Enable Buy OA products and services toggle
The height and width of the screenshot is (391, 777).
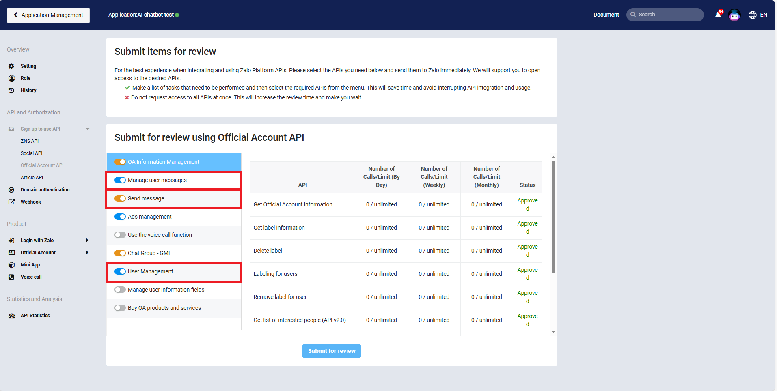click(120, 308)
